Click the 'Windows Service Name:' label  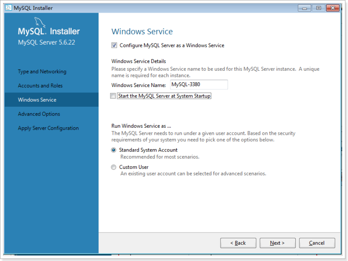pos(139,85)
